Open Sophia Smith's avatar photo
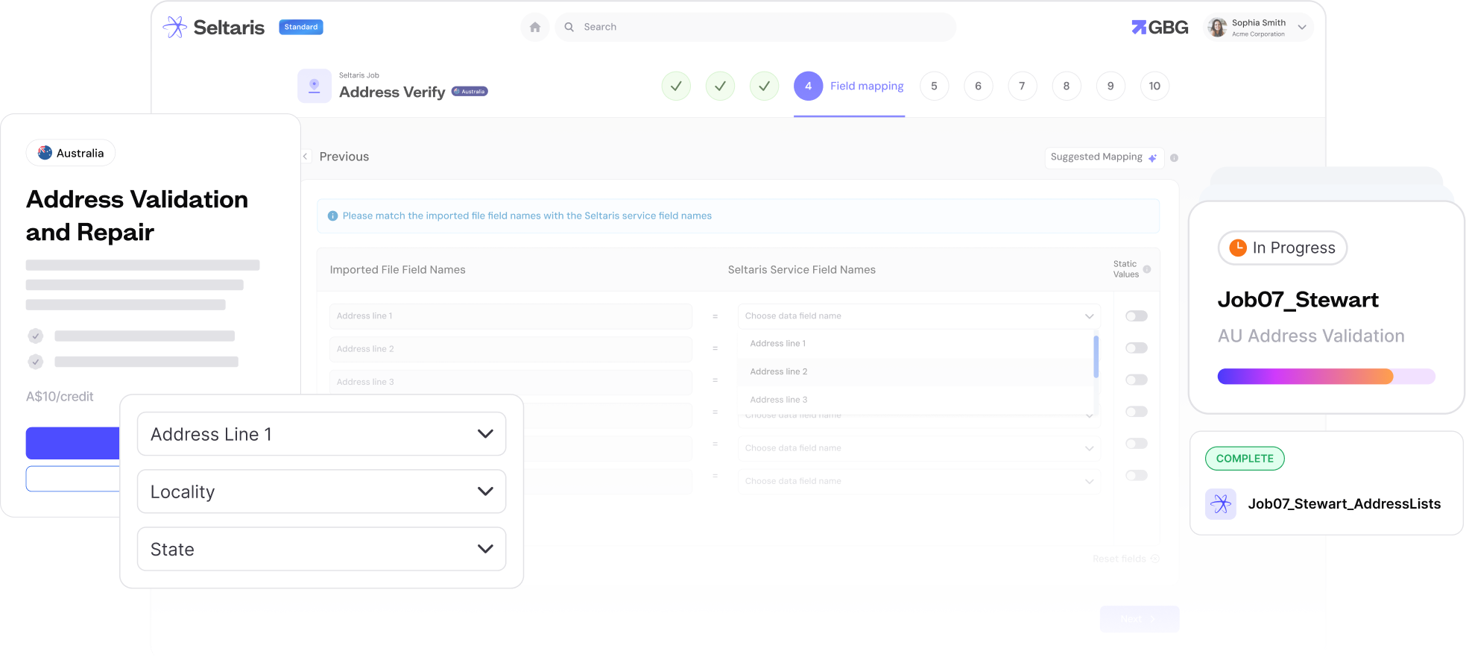Screen dimensions: 1466x663 tap(1217, 28)
